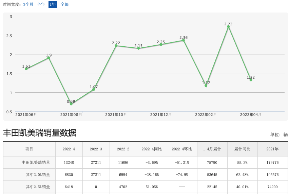
Task: Click the 2.22 data point on chart
Action: (116, 46)
